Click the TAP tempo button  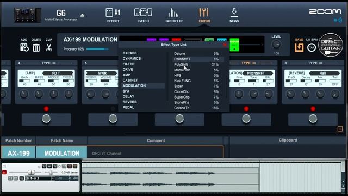(312, 47)
